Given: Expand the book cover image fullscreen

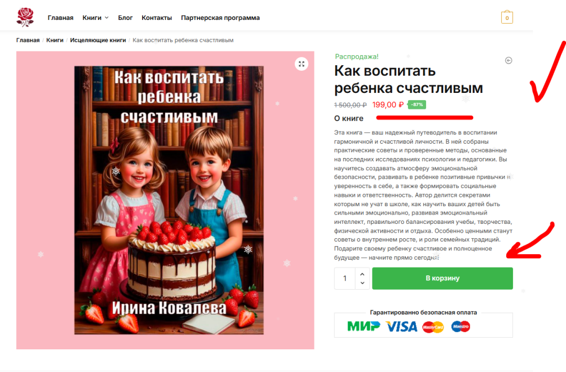Looking at the screenshot, I should click(301, 64).
